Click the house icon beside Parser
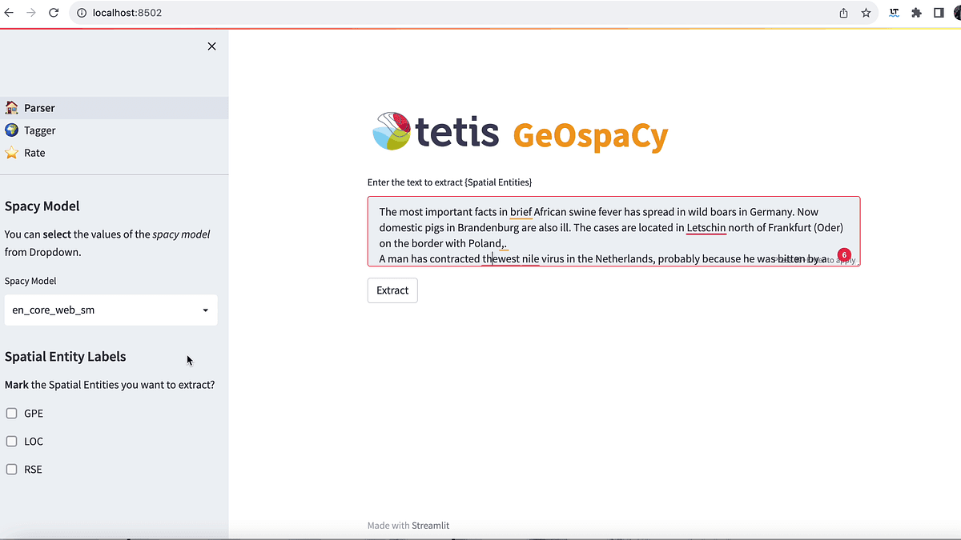Screen dimensions: 961x540 (x=11, y=108)
